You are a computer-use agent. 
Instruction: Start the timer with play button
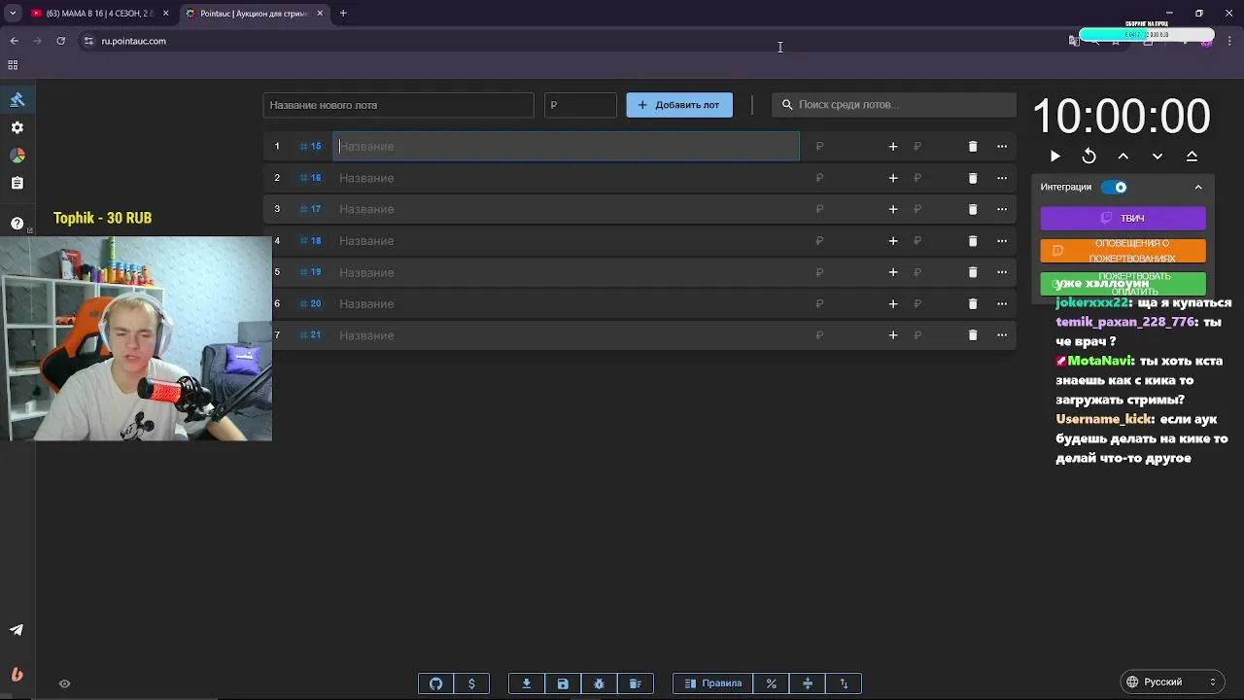[x=1055, y=157]
